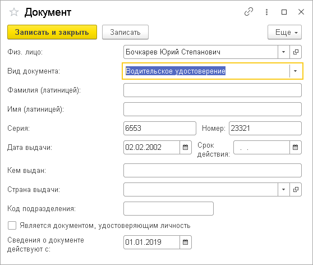Add document to favorites with star icon
313x265 pixels.
(14, 12)
